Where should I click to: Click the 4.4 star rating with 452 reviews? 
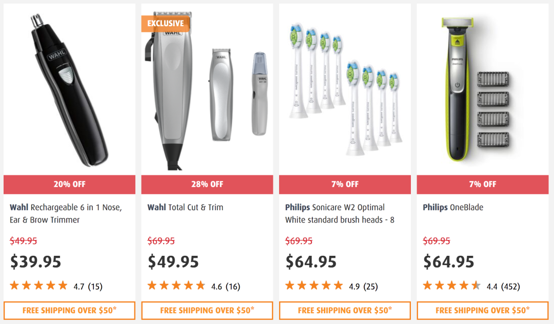(x=472, y=286)
